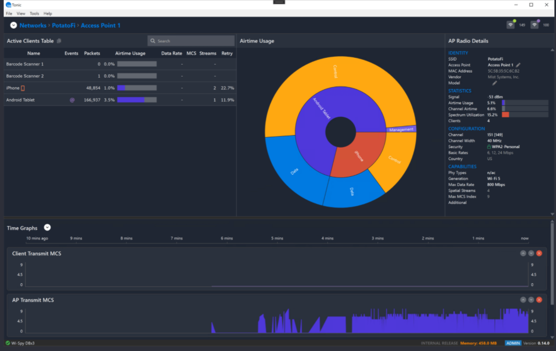Select the Wi-Fi radio icon labeled 149

point(511,25)
